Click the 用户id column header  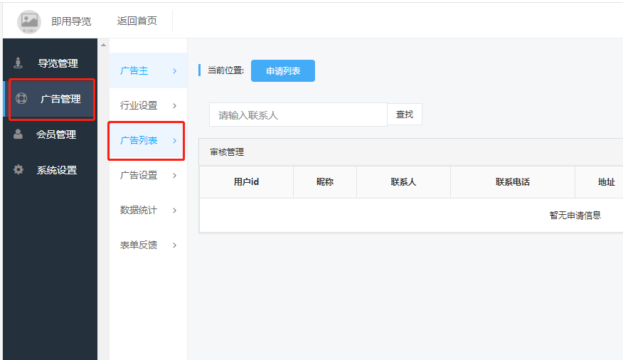(x=246, y=182)
